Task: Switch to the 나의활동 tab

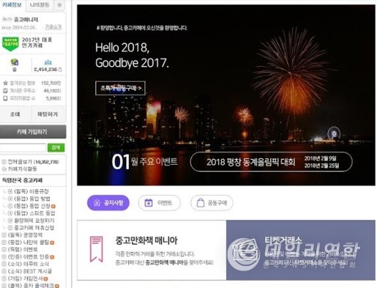Action: (x=40, y=5)
